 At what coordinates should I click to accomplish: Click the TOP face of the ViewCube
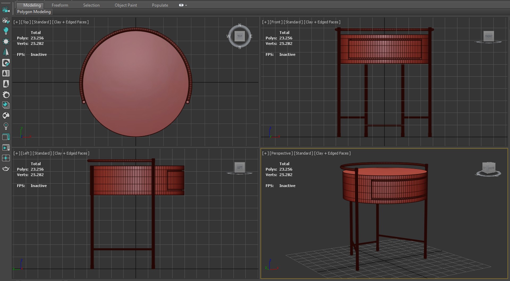pyautogui.click(x=240, y=36)
